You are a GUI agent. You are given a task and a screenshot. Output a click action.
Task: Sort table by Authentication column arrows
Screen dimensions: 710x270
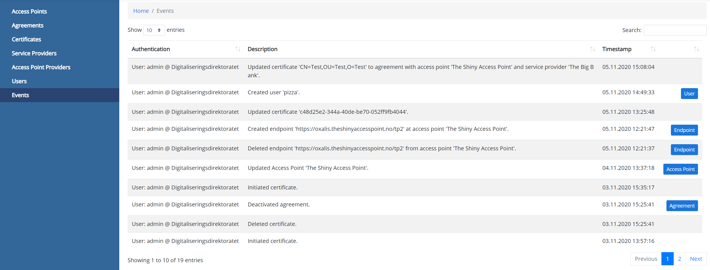[x=238, y=49]
